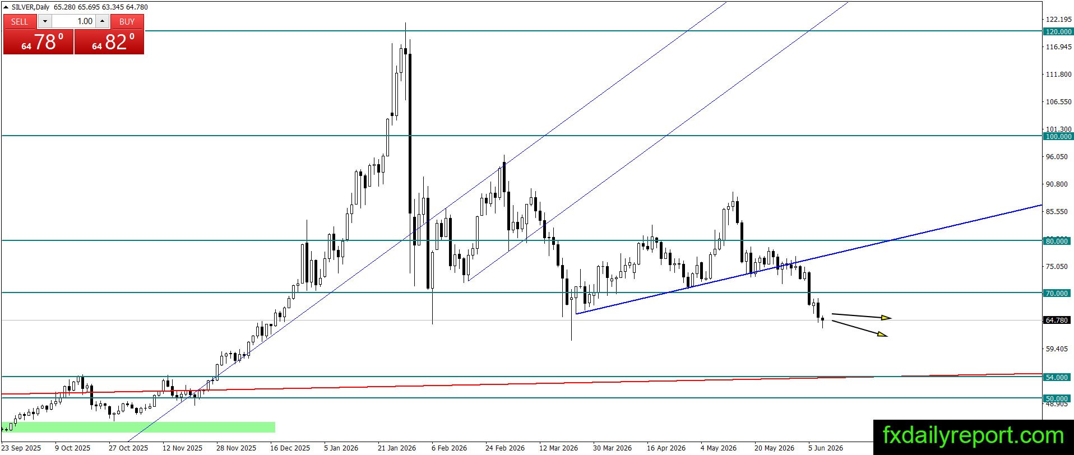
Task: Select the lower yellow arrow head
Action: coord(882,335)
